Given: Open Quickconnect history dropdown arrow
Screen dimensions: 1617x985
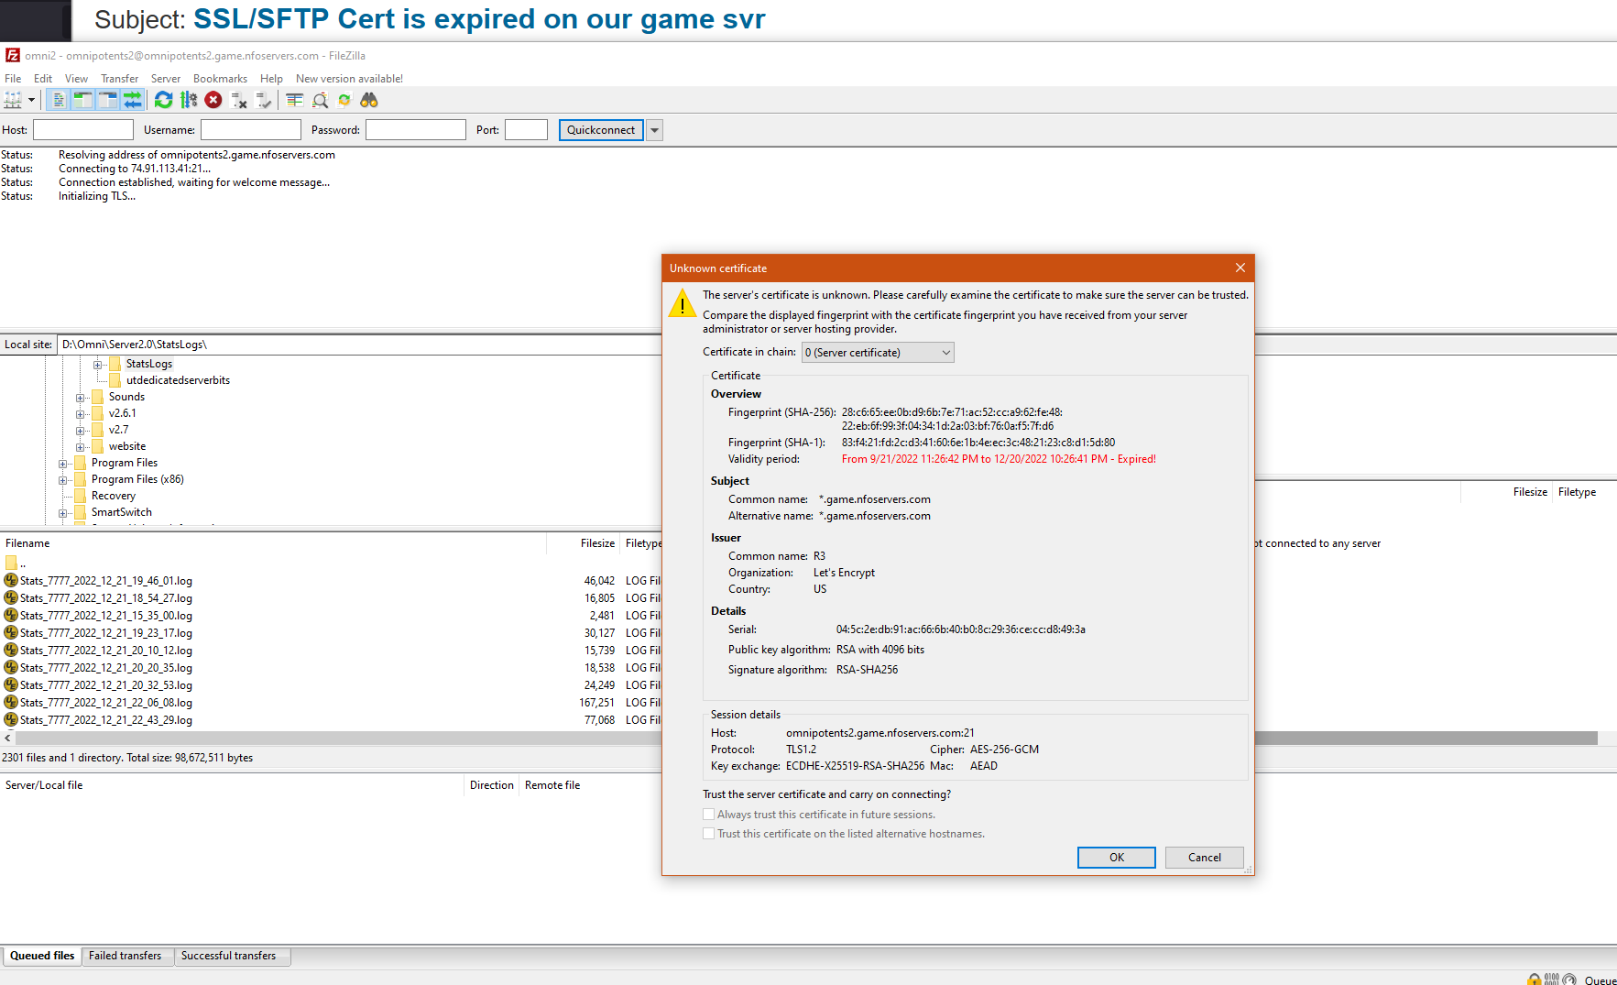Looking at the screenshot, I should (x=654, y=130).
